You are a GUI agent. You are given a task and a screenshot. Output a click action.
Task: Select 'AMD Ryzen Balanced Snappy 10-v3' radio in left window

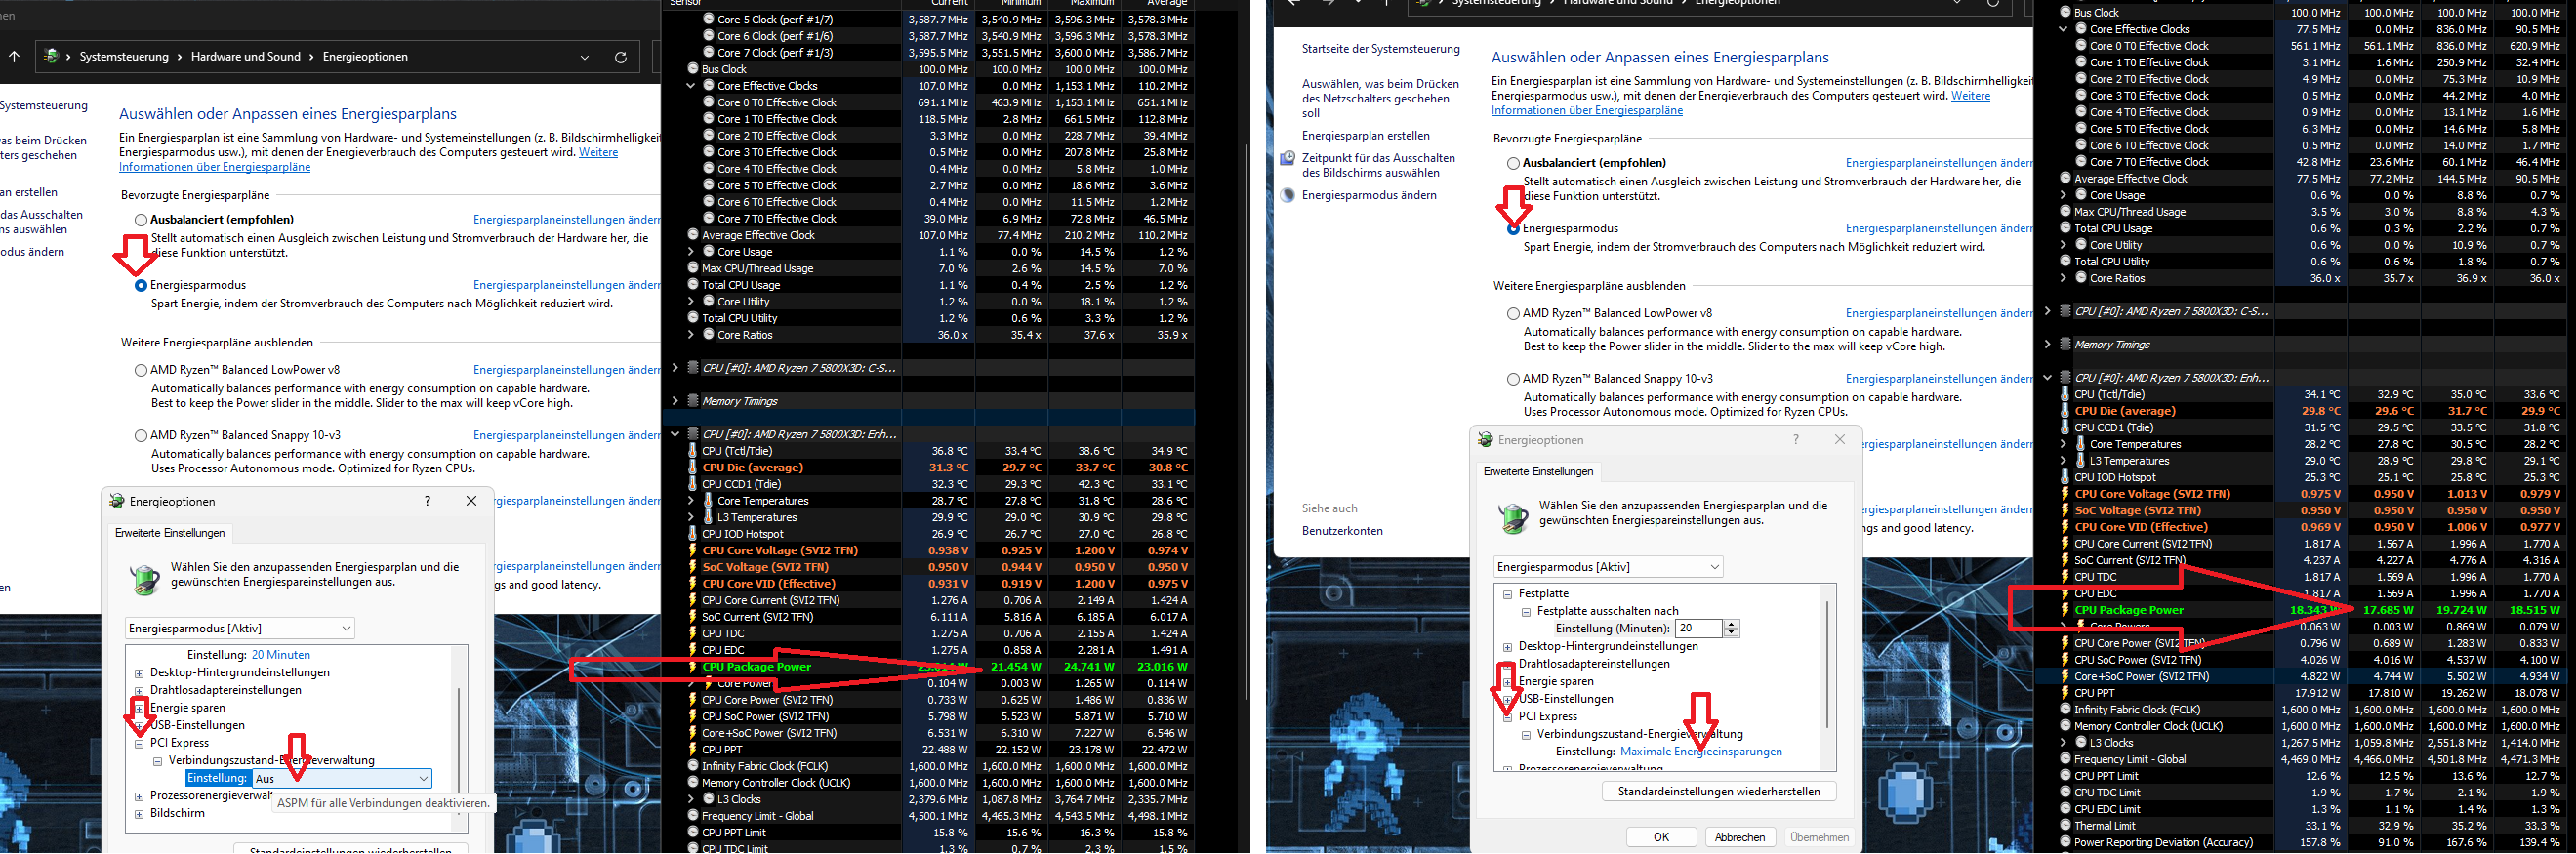click(x=141, y=436)
